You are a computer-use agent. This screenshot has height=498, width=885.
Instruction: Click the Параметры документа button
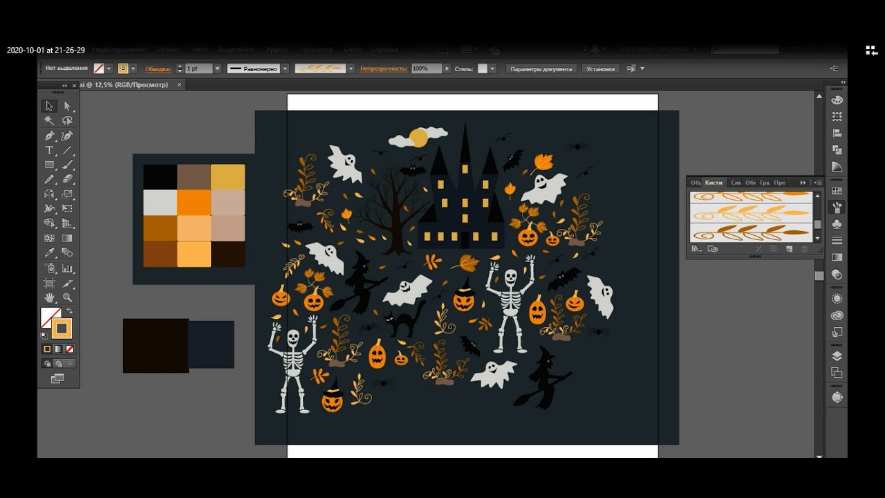pos(541,68)
